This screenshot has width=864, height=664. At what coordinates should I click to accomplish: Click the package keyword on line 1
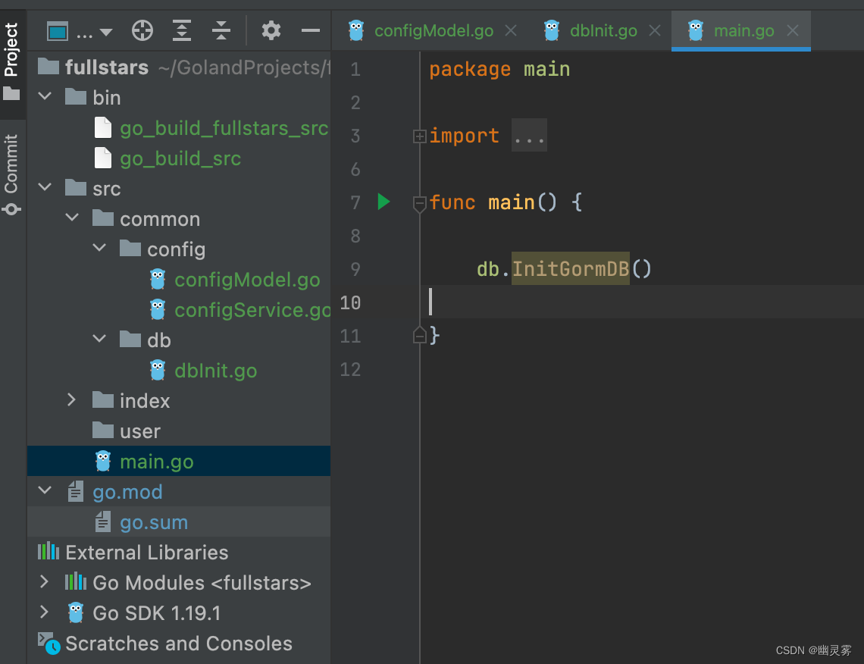(470, 70)
